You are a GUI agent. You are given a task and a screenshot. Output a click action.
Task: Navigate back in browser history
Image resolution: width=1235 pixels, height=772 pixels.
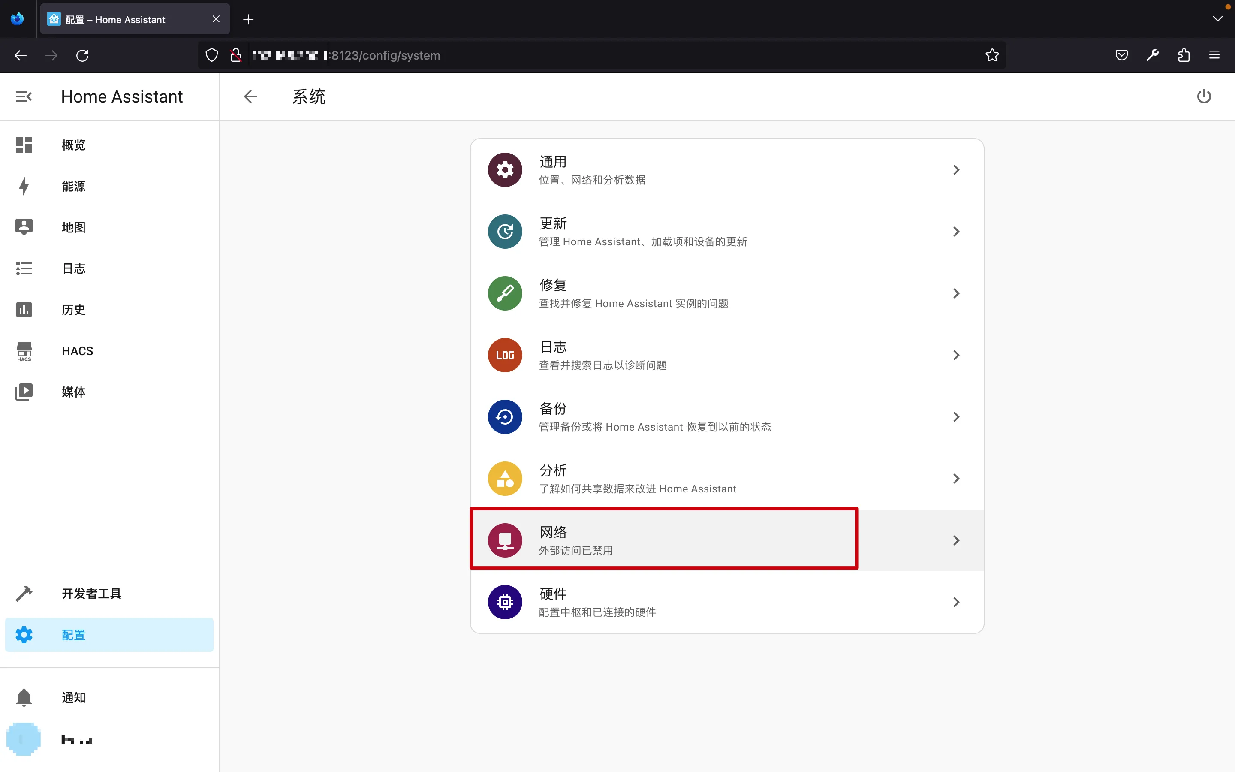21,55
